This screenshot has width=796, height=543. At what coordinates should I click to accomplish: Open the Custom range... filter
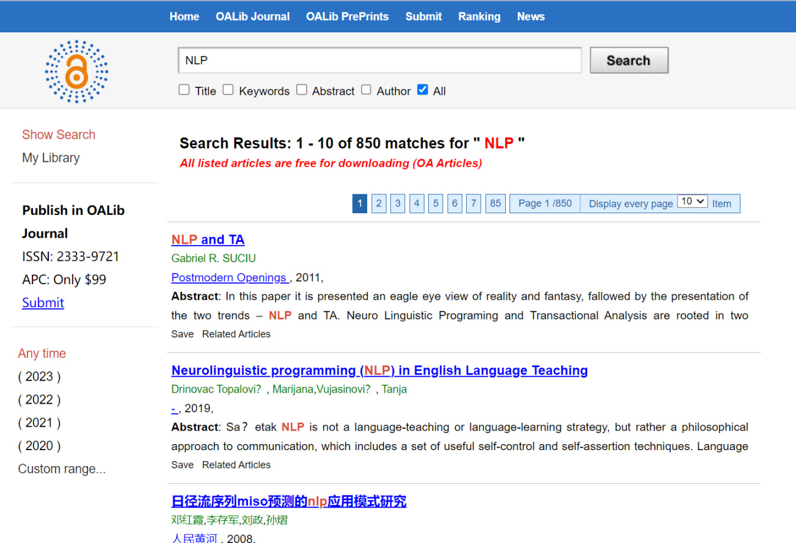click(x=62, y=469)
